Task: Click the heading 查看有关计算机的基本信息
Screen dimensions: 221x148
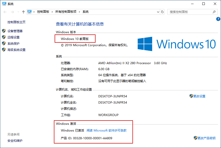Action: (80, 24)
